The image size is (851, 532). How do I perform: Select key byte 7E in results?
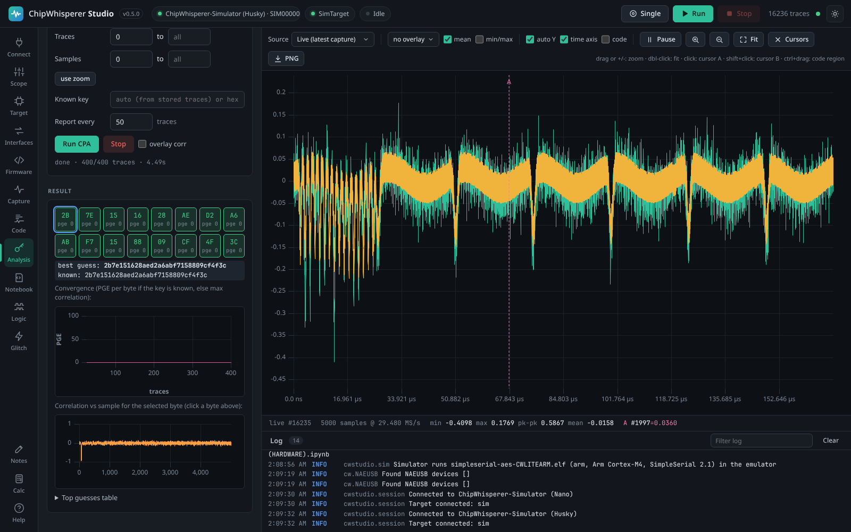[x=89, y=219]
